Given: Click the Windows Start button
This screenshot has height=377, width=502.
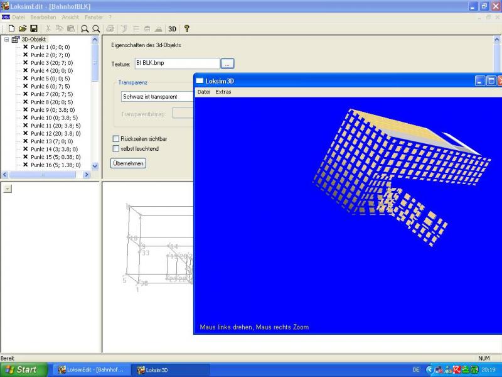Looking at the screenshot, I should [21, 369].
